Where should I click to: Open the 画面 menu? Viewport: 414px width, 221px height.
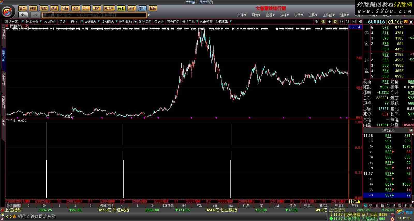click(256, 15)
